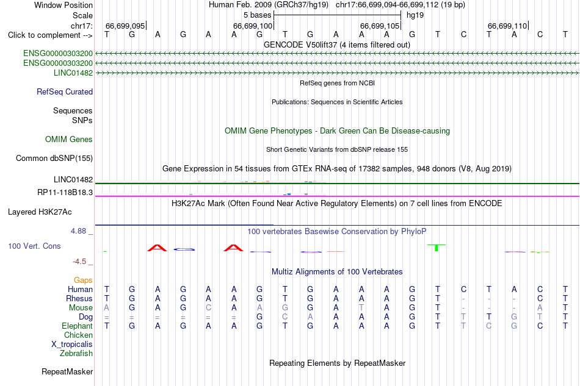Open the OMIM Genes track label
The width and height of the screenshot is (580, 386).
coord(69,139)
